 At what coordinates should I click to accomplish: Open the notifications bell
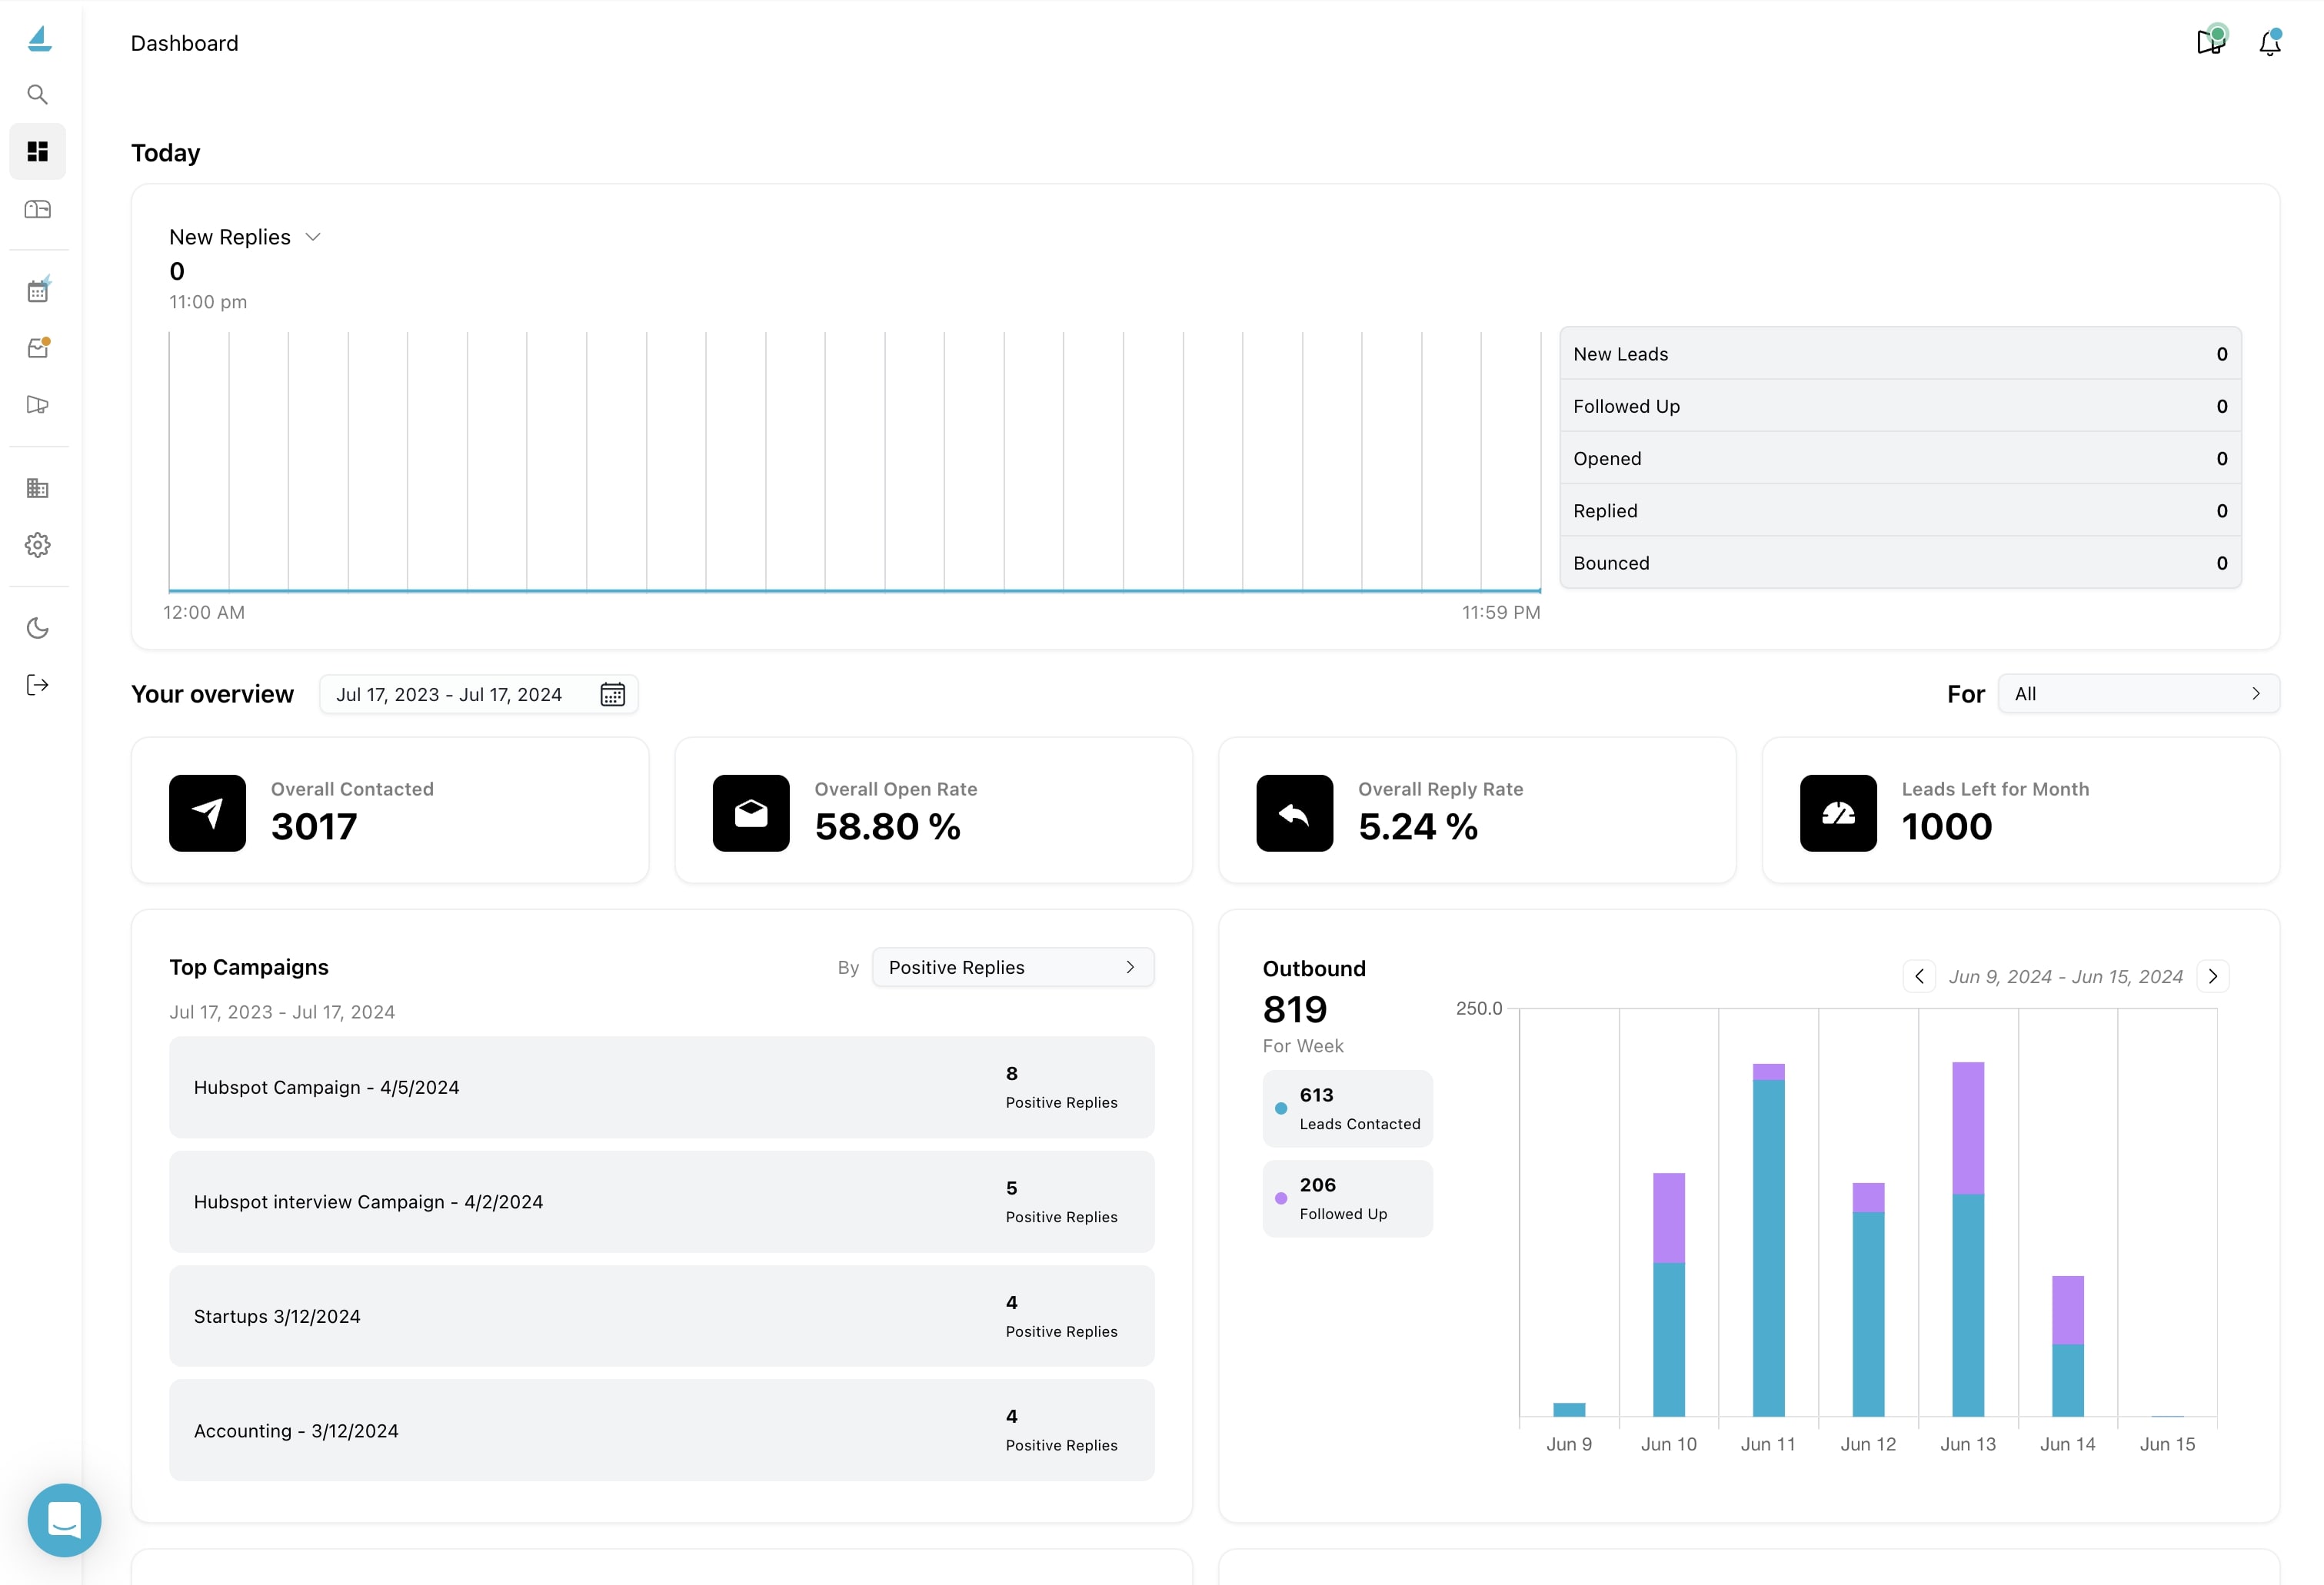(2270, 43)
